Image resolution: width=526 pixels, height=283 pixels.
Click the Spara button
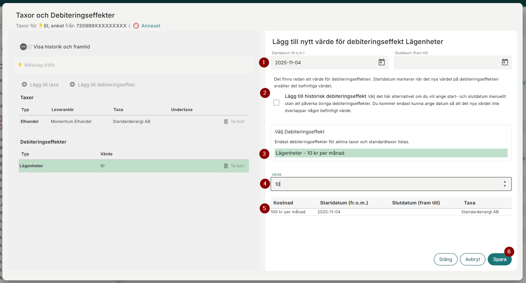pyautogui.click(x=499, y=259)
